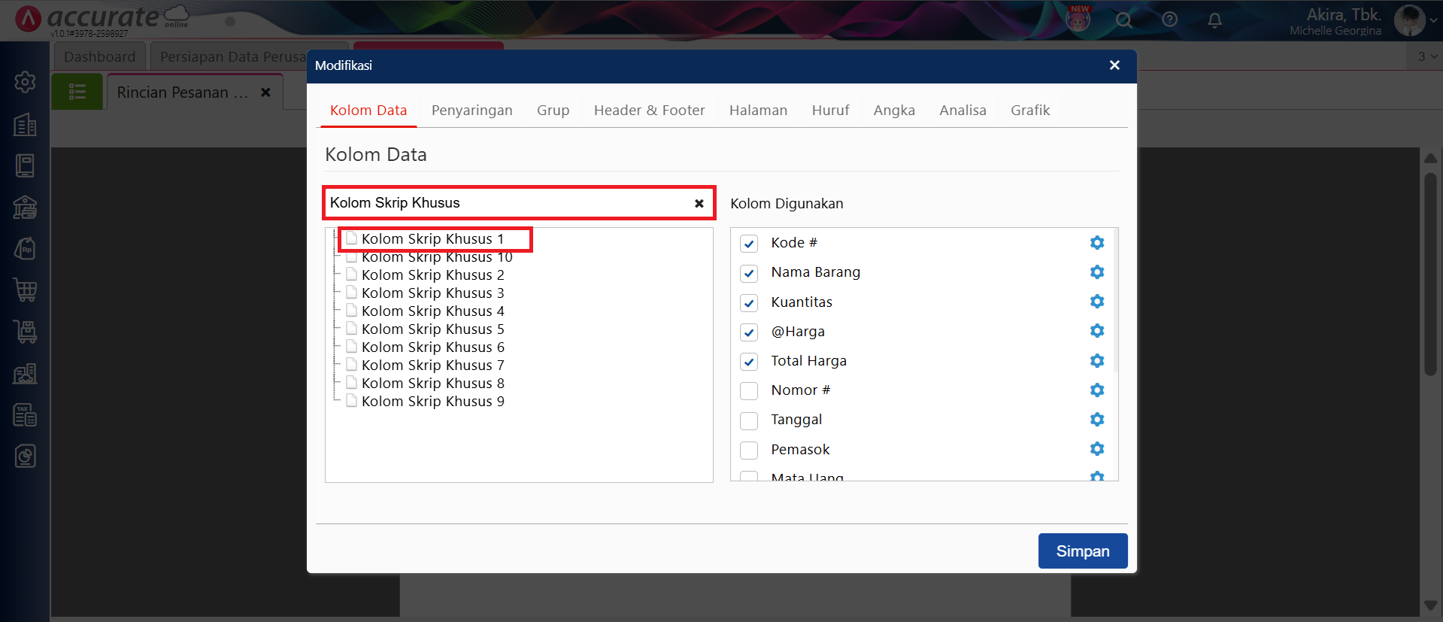Open the search magnifier in header
The width and height of the screenshot is (1443, 622).
point(1123,20)
